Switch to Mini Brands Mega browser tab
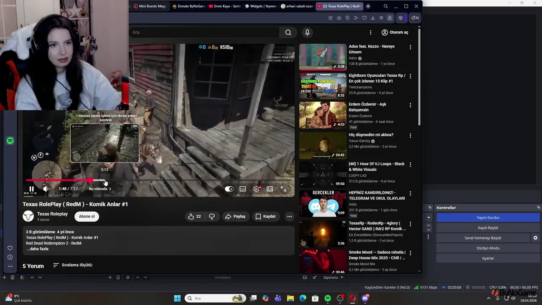Image resolution: width=542 pixels, height=305 pixels. (149, 6)
